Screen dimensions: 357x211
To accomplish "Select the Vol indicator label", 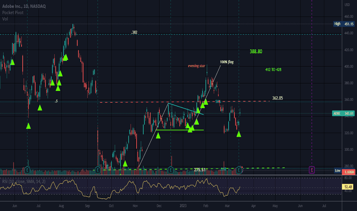I will point(5,19).
